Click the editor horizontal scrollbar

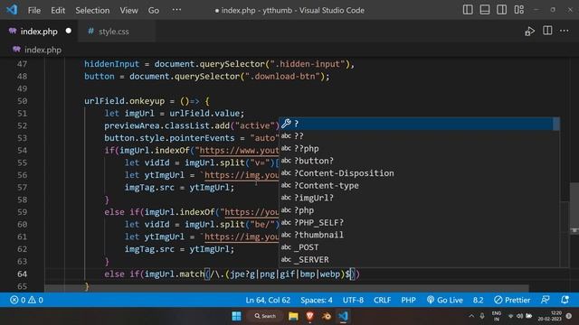[286, 288]
